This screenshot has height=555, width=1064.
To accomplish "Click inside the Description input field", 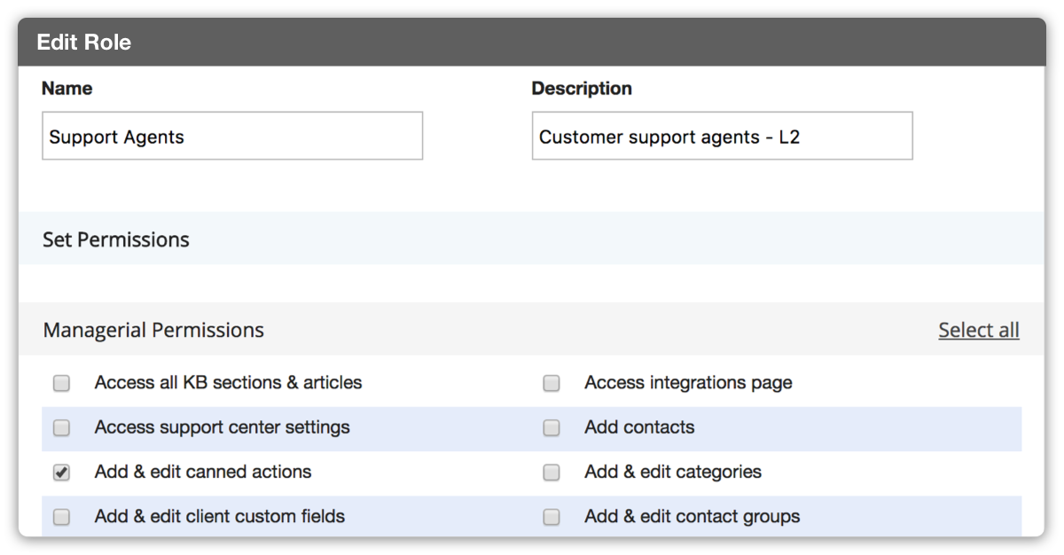I will pyautogui.click(x=722, y=136).
